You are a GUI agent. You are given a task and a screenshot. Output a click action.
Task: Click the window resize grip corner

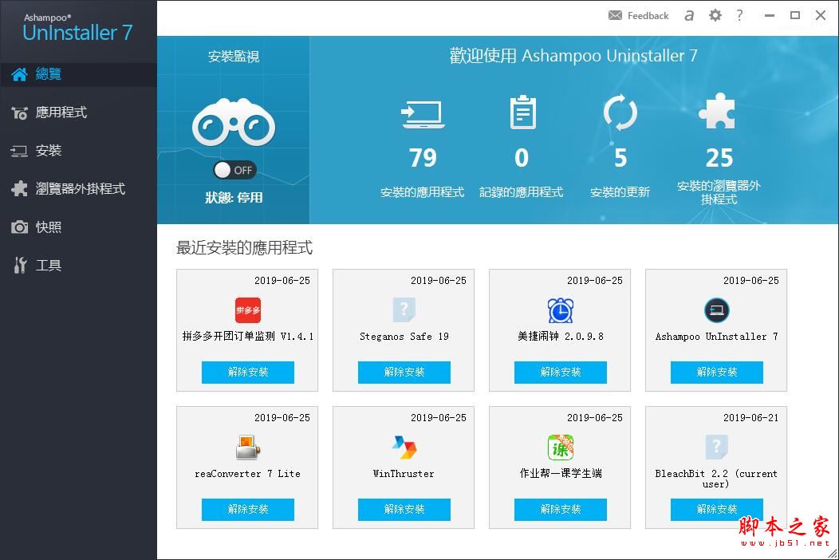tap(832, 554)
